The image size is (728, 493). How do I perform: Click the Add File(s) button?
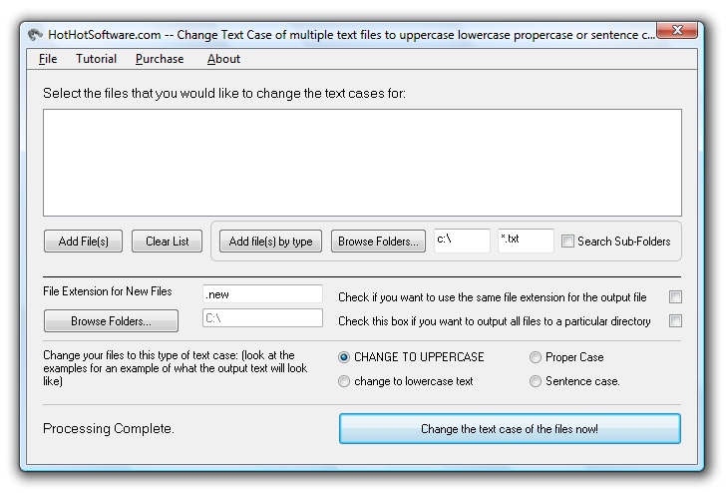pyautogui.click(x=83, y=242)
